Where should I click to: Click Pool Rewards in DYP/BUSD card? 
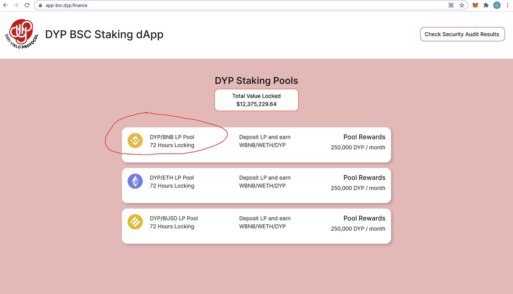point(364,218)
